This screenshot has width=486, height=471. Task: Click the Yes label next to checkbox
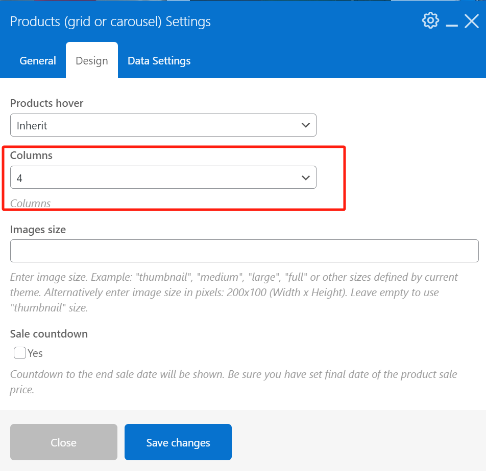(35, 353)
